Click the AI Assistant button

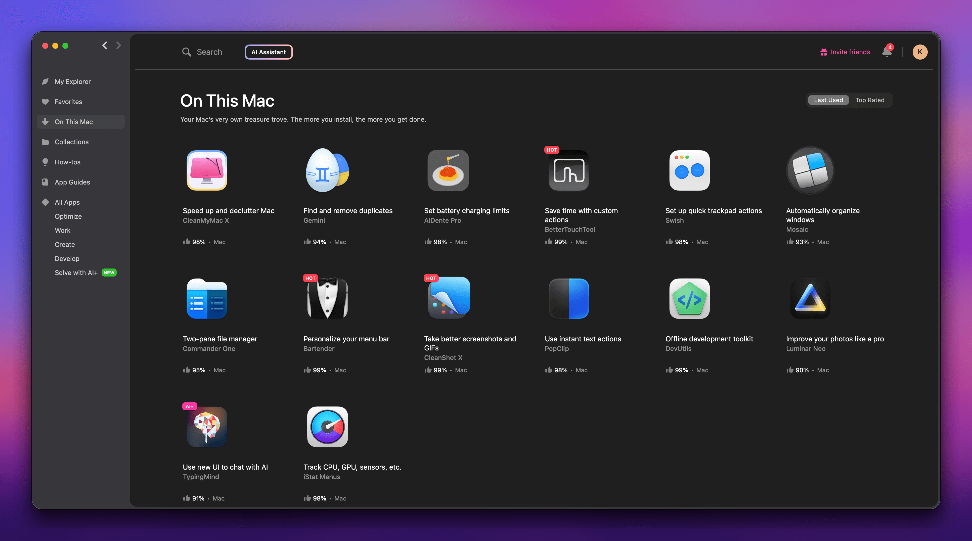click(268, 52)
